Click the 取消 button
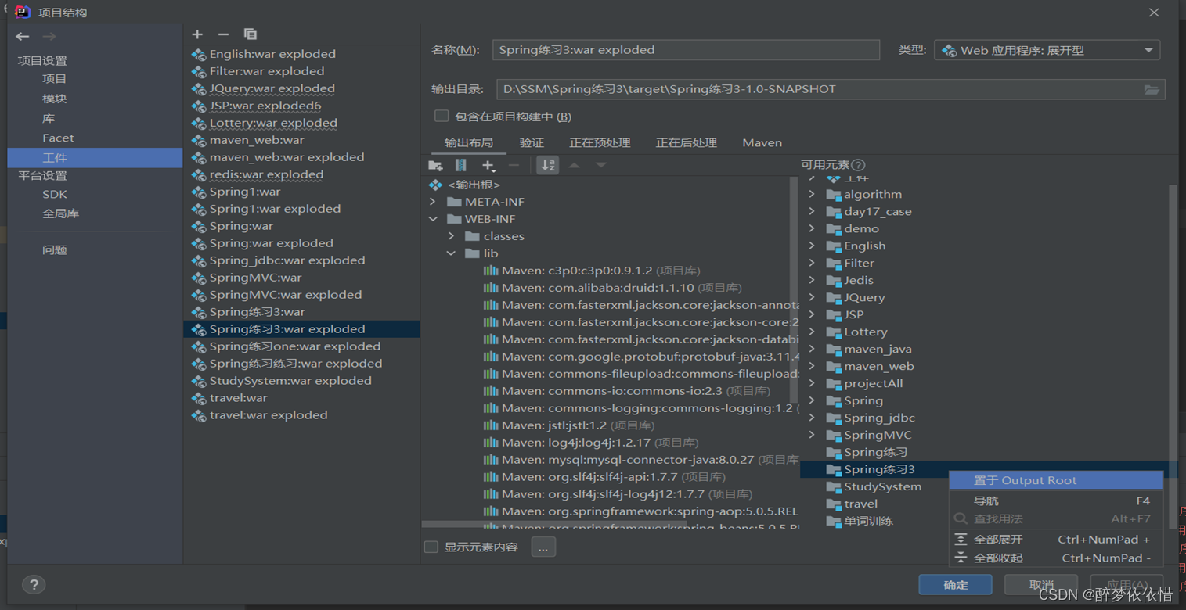Image resolution: width=1186 pixels, height=610 pixels. coord(1041,584)
